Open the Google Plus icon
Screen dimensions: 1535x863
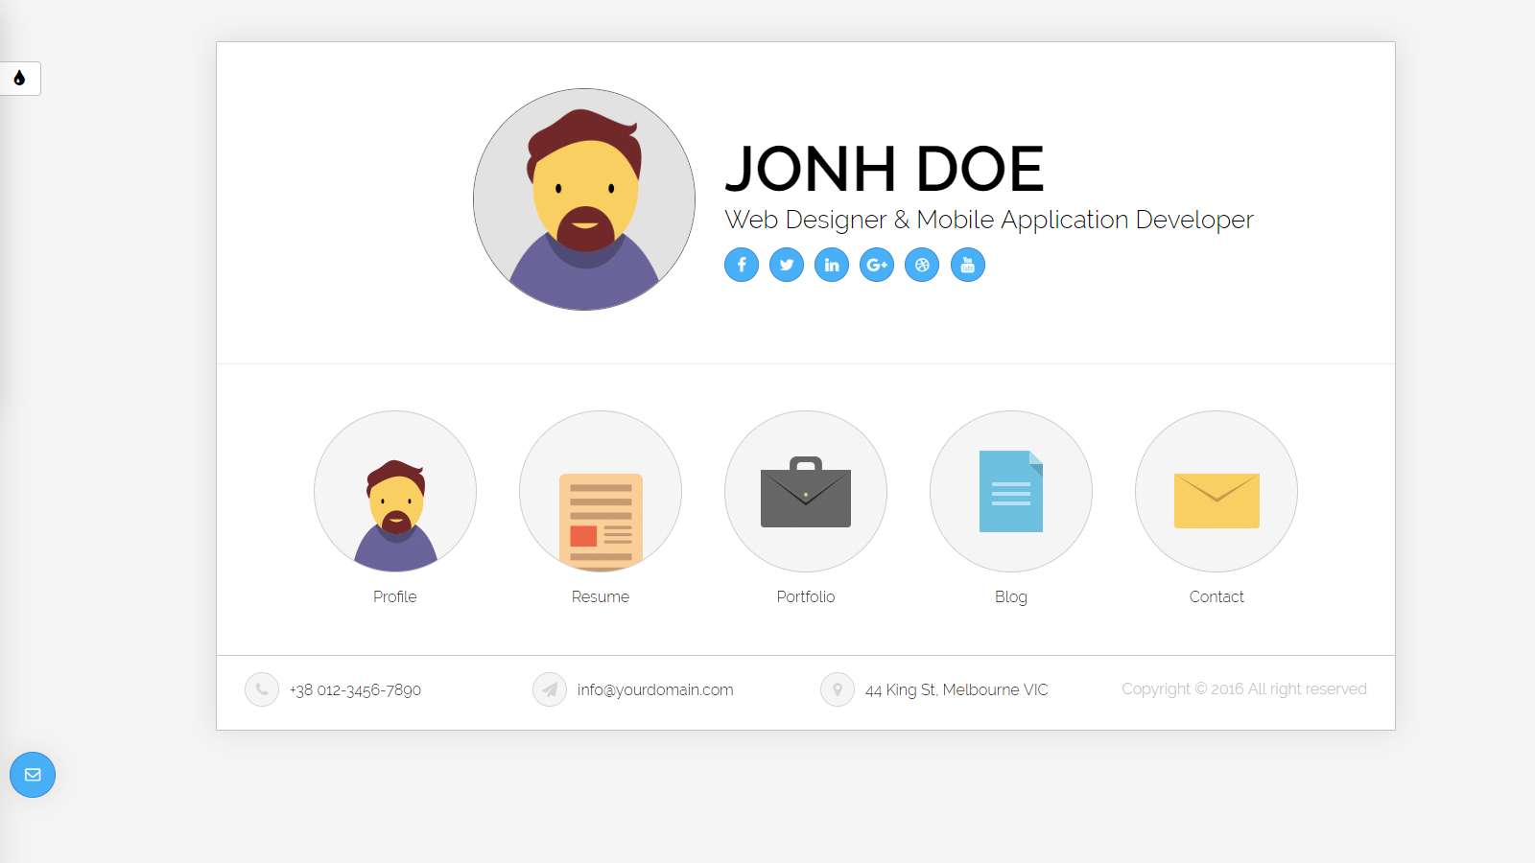tap(877, 265)
